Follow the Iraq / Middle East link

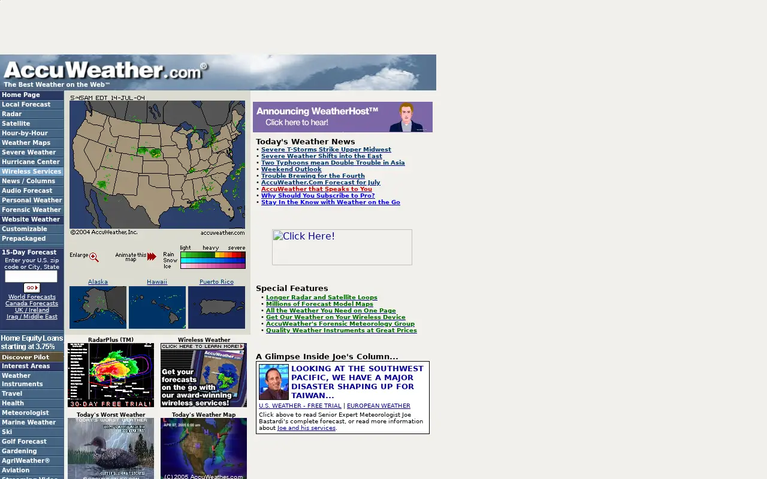point(32,317)
